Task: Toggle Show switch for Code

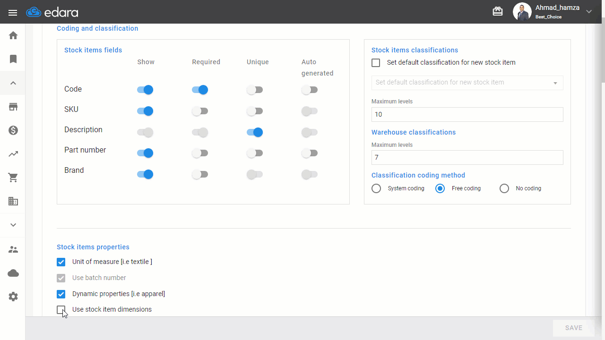Action: pyautogui.click(x=145, y=90)
